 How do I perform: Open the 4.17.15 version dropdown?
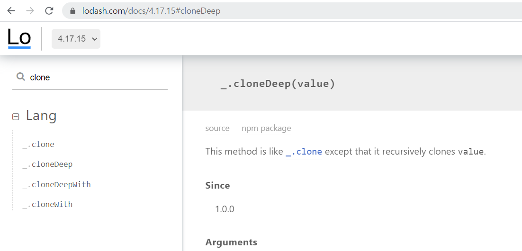76,39
